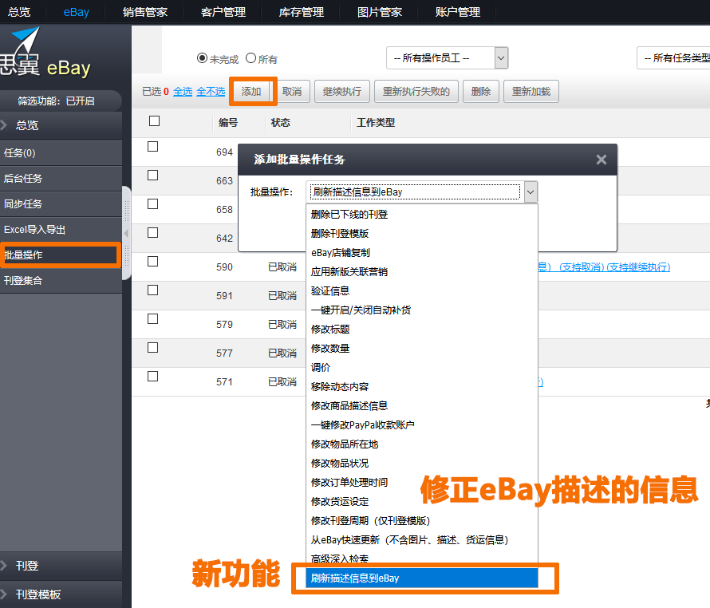Open the 所有任务类型 dropdown
Image resolution: width=710 pixels, height=608 pixels.
(x=673, y=58)
